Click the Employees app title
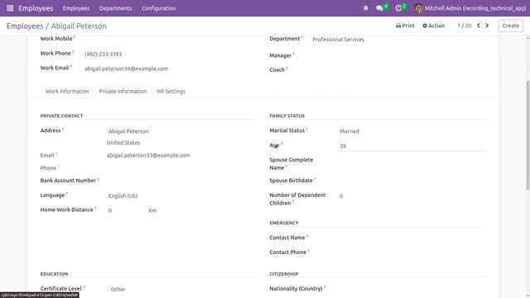This screenshot has height=298, width=530. [36, 8]
